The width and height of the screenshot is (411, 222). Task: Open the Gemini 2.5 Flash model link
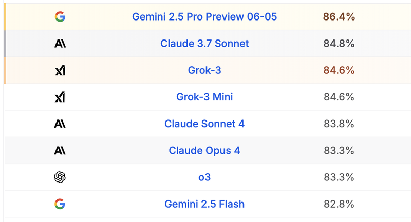tap(204, 204)
